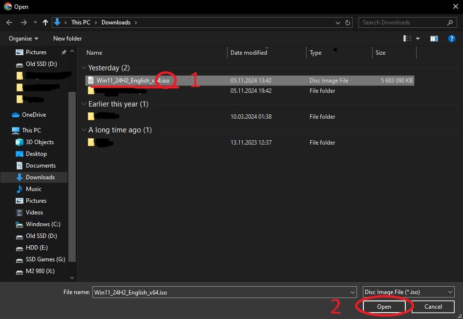This screenshot has width=463, height=319.
Task: Click the Open button
Action: tap(384, 307)
